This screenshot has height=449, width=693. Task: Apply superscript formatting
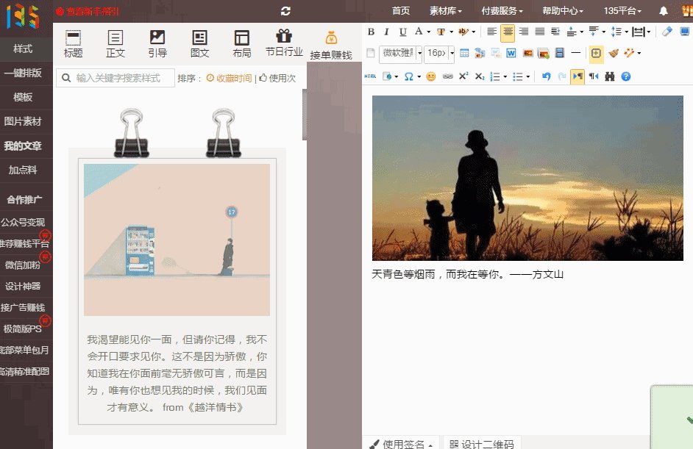tap(463, 76)
